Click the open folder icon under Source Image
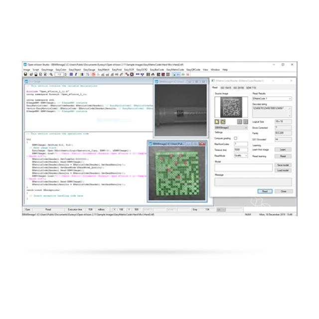319x319 pixels. (222, 121)
